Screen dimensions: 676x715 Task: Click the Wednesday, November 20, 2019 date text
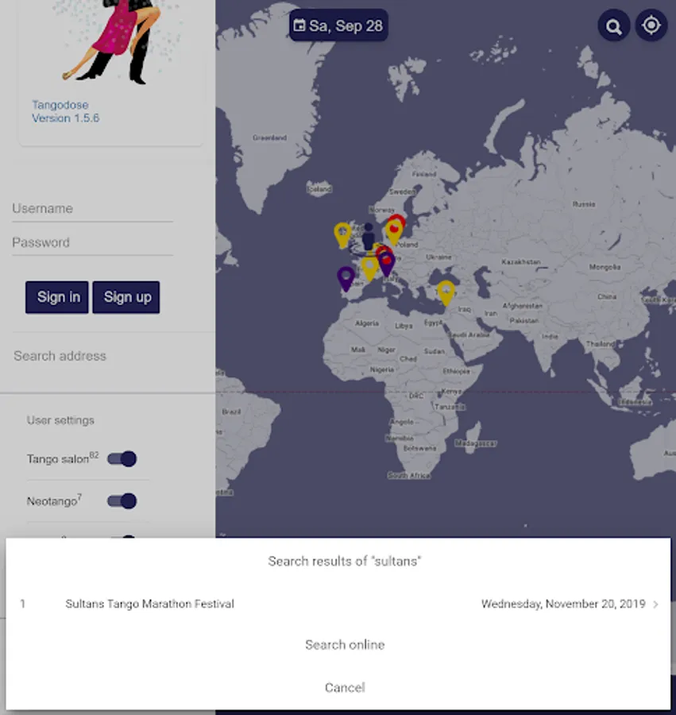563,605
